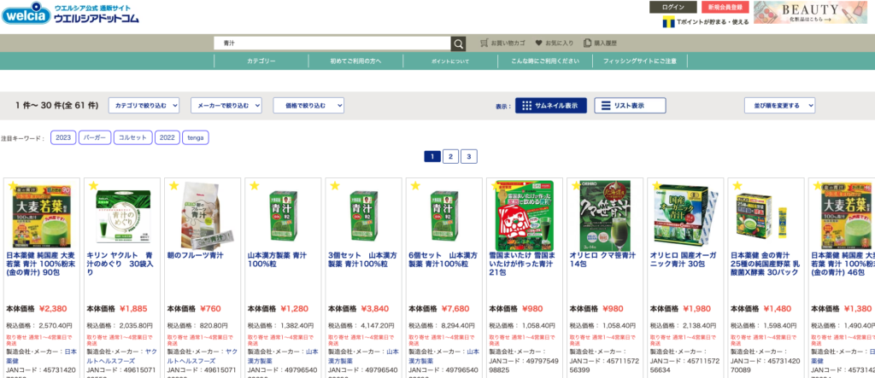Toggle favorite star on オリヒロ クマ笹青汁 card
875x378 pixels.
577,186
